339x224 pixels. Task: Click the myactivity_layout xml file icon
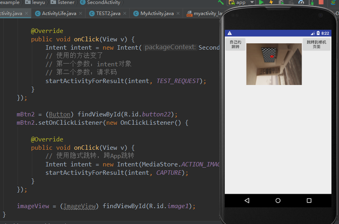189,14
